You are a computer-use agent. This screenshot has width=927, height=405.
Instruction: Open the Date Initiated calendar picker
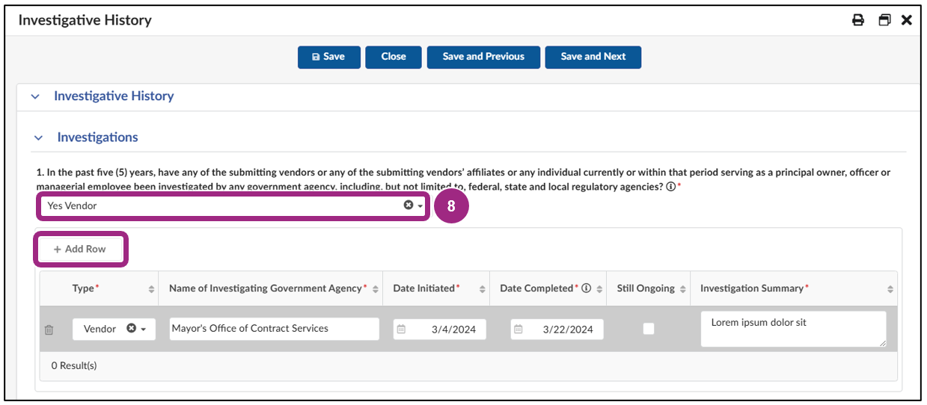point(401,330)
